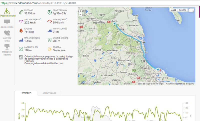Click the Czas trwania stopwatch icon

click(x=49, y=12)
